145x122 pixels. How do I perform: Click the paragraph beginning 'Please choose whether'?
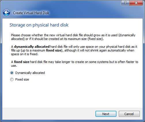coord(73,37)
